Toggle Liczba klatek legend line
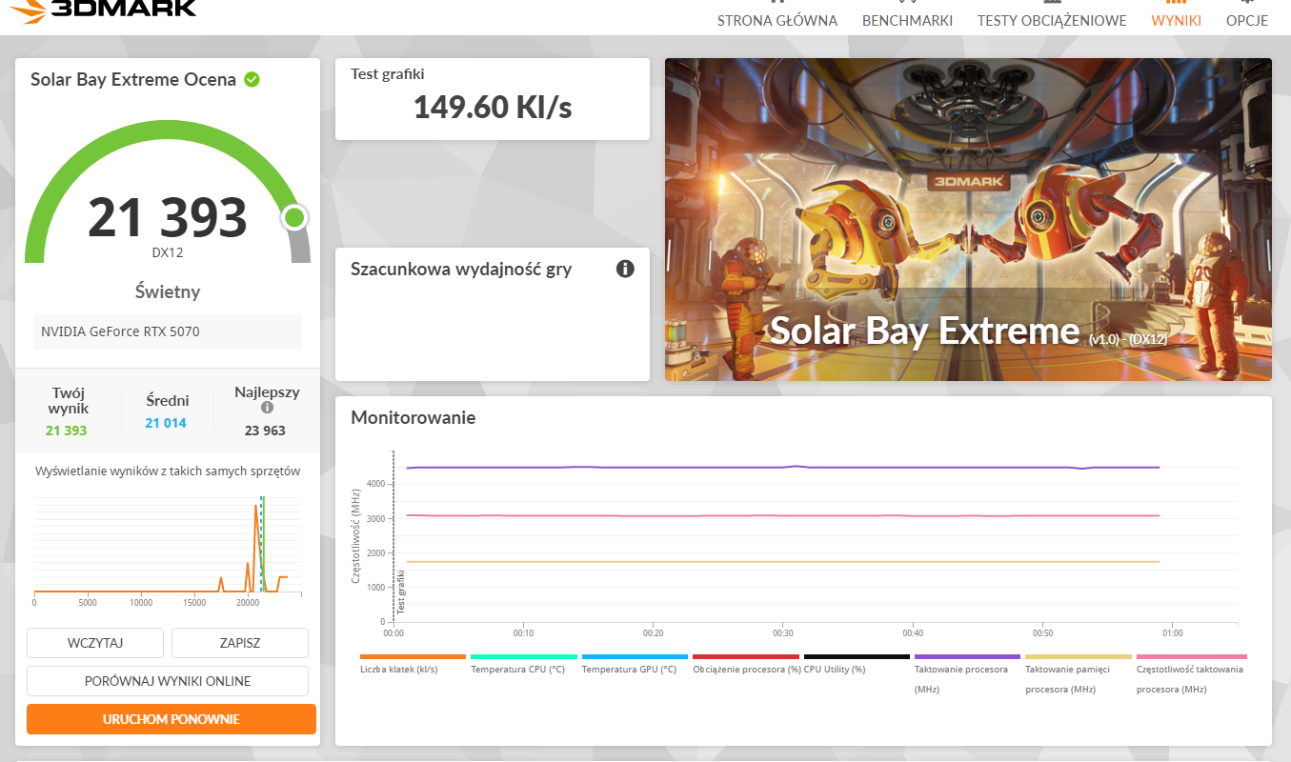The image size is (1291, 762). (x=413, y=656)
